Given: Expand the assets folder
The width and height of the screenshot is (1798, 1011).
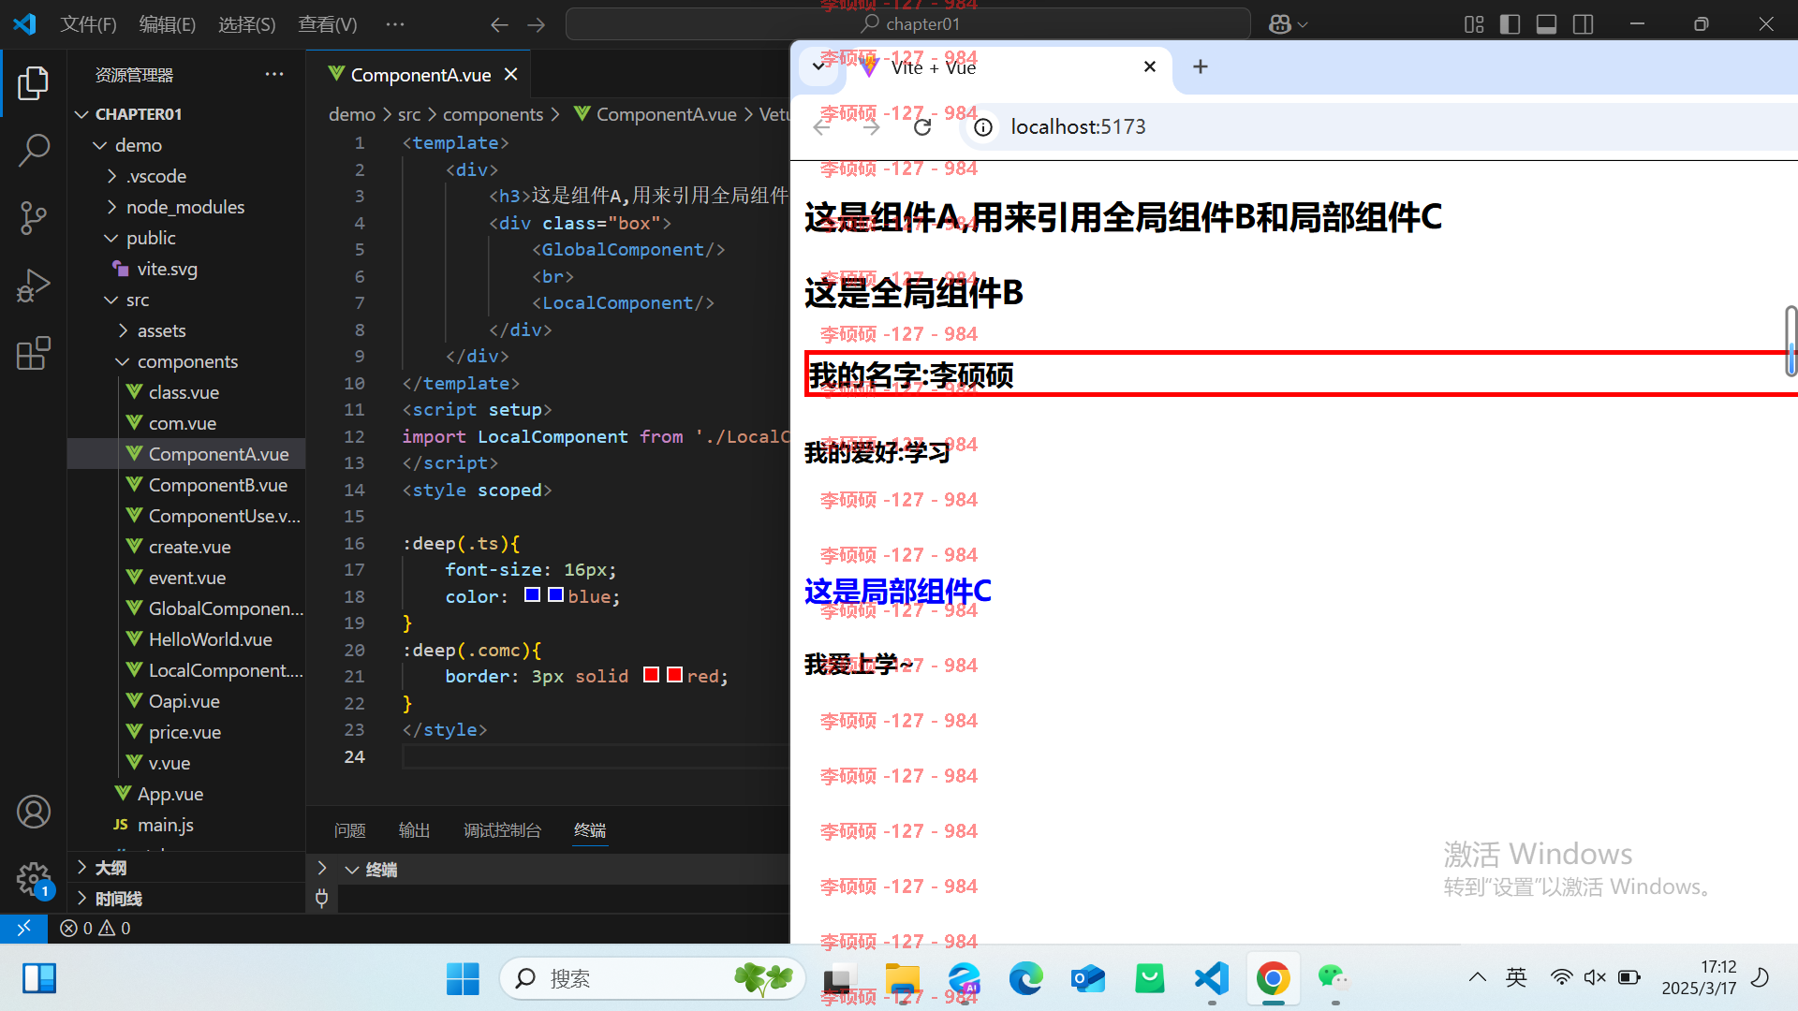Looking at the screenshot, I should click(124, 330).
